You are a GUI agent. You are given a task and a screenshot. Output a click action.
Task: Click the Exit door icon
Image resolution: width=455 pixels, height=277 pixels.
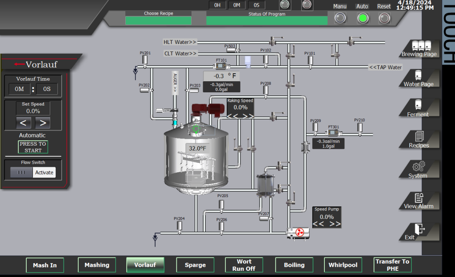coord(419,229)
